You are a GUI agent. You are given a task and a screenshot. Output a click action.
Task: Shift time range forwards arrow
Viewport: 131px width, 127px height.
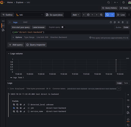[97, 15]
